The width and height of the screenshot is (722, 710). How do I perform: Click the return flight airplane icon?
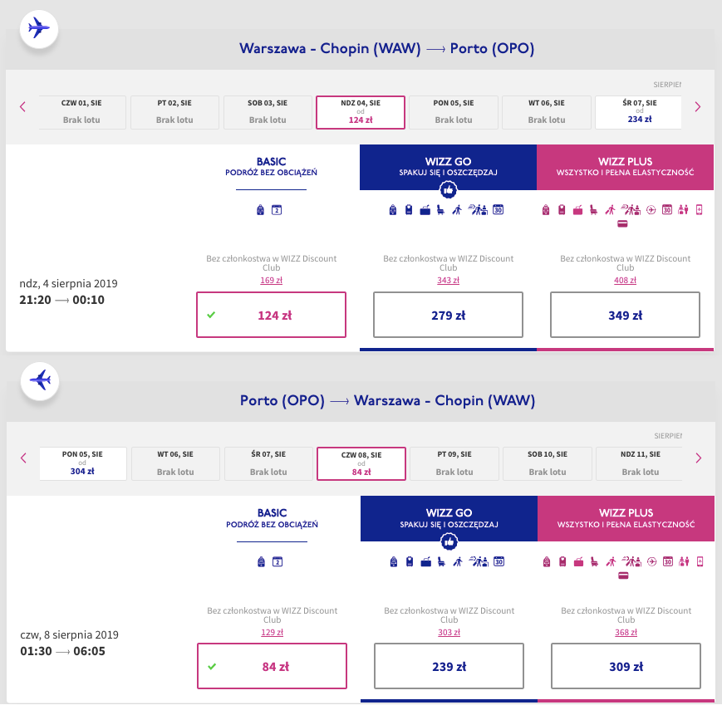coord(40,380)
